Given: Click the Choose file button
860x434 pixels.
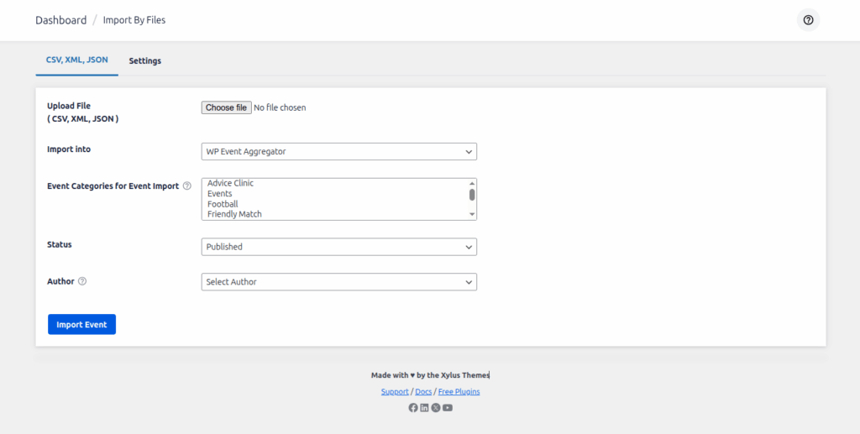Looking at the screenshot, I should [226, 107].
